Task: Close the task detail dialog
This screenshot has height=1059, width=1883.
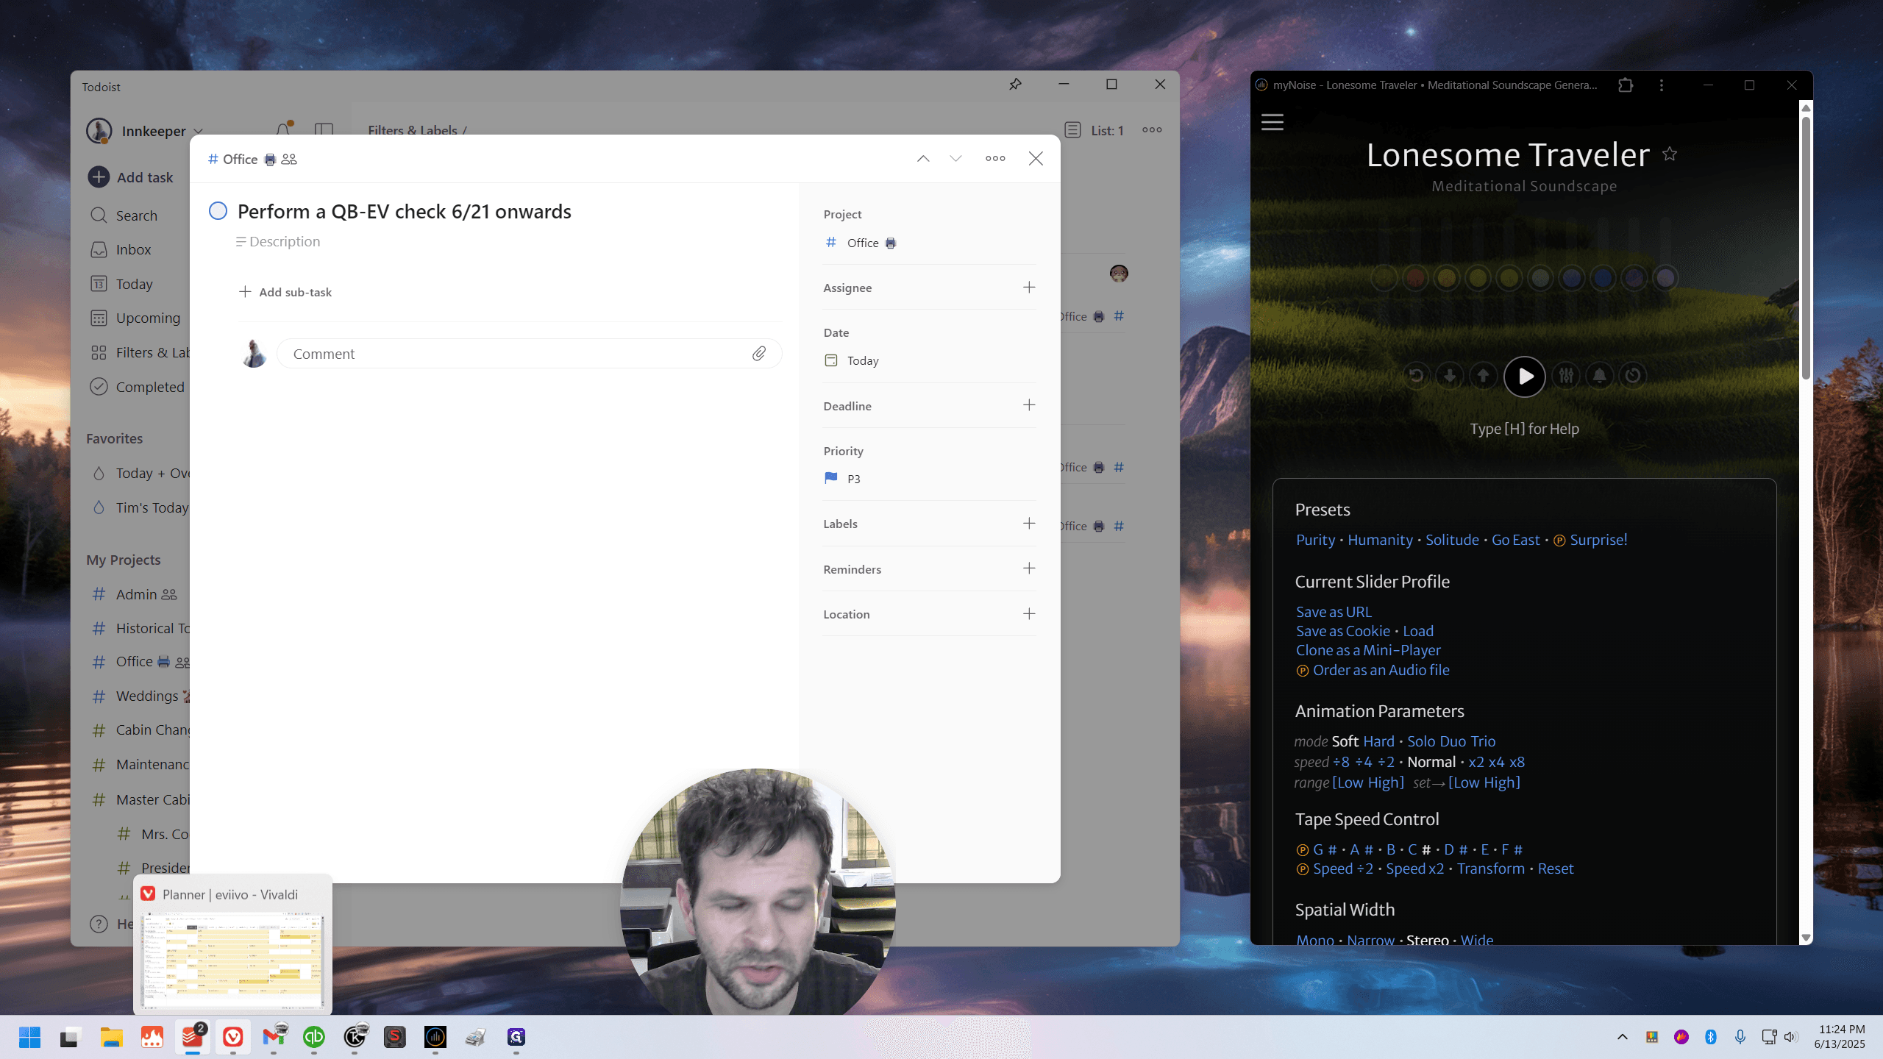Action: click(1036, 158)
